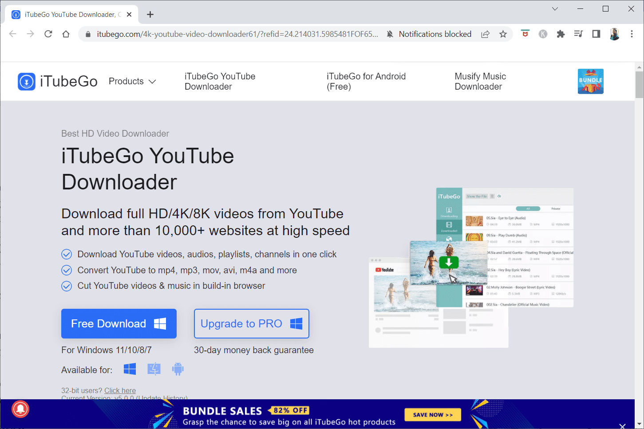The height and width of the screenshot is (429, 644).
Task: Open the 32-bit Click here link
Action: [120, 390]
